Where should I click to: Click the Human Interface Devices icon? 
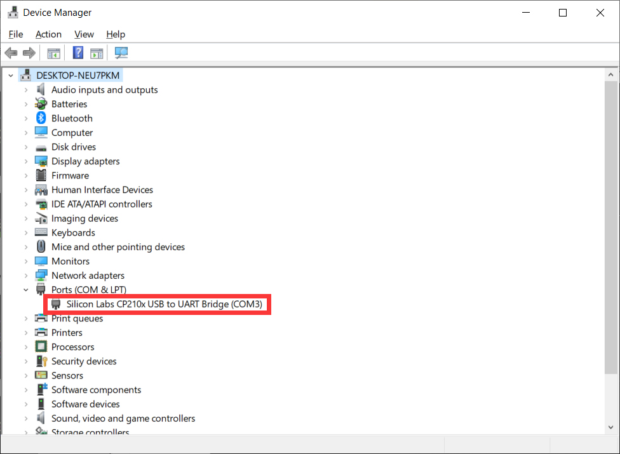tap(41, 190)
